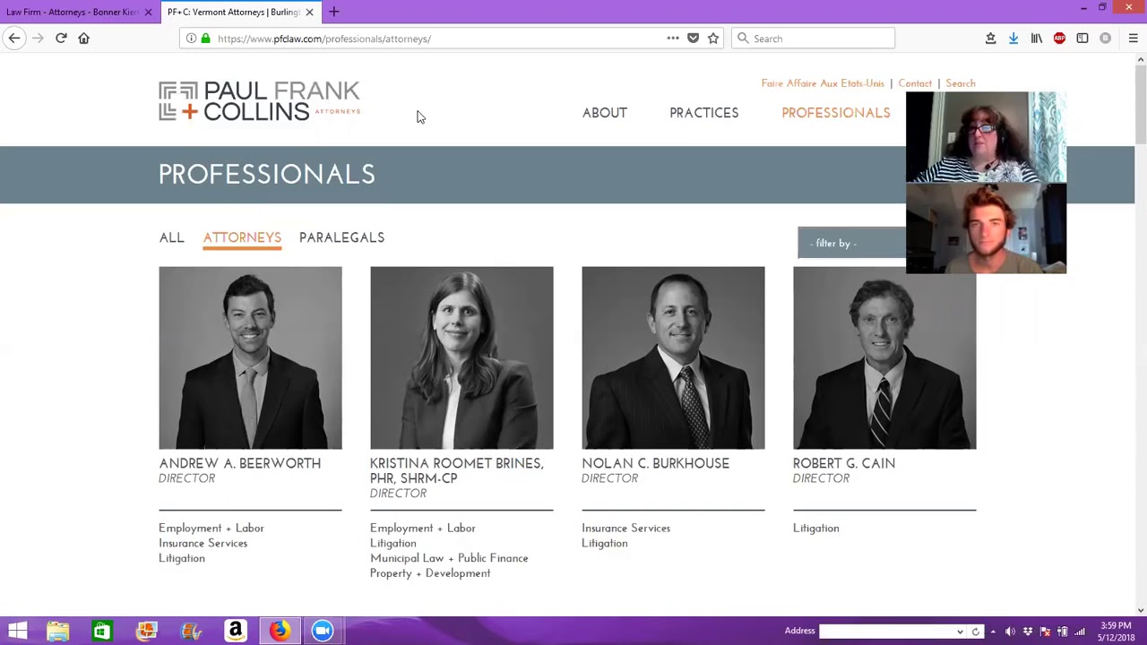The width and height of the screenshot is (1147, 645).
Task: Bookmark this page with the star
Action: coord(713,39)
